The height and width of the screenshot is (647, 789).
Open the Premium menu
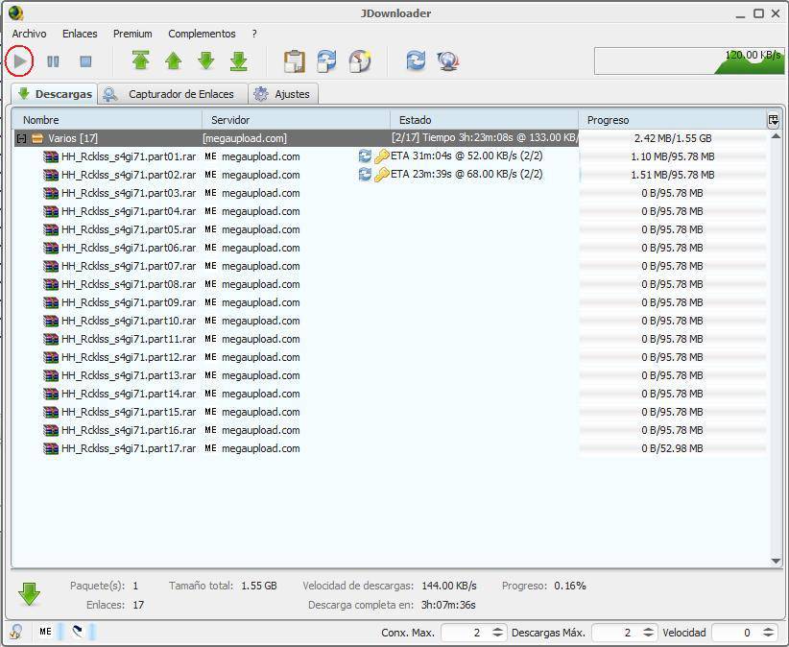(x=132, y=34)
